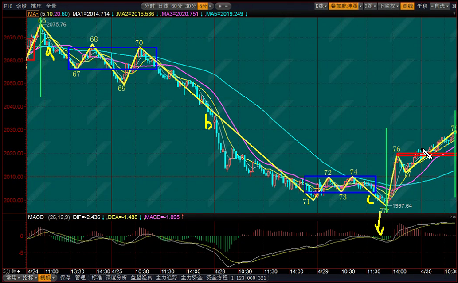The image size is (458, 283).
Task: Open help icon of main chart panel
Action: click(454, 14)
